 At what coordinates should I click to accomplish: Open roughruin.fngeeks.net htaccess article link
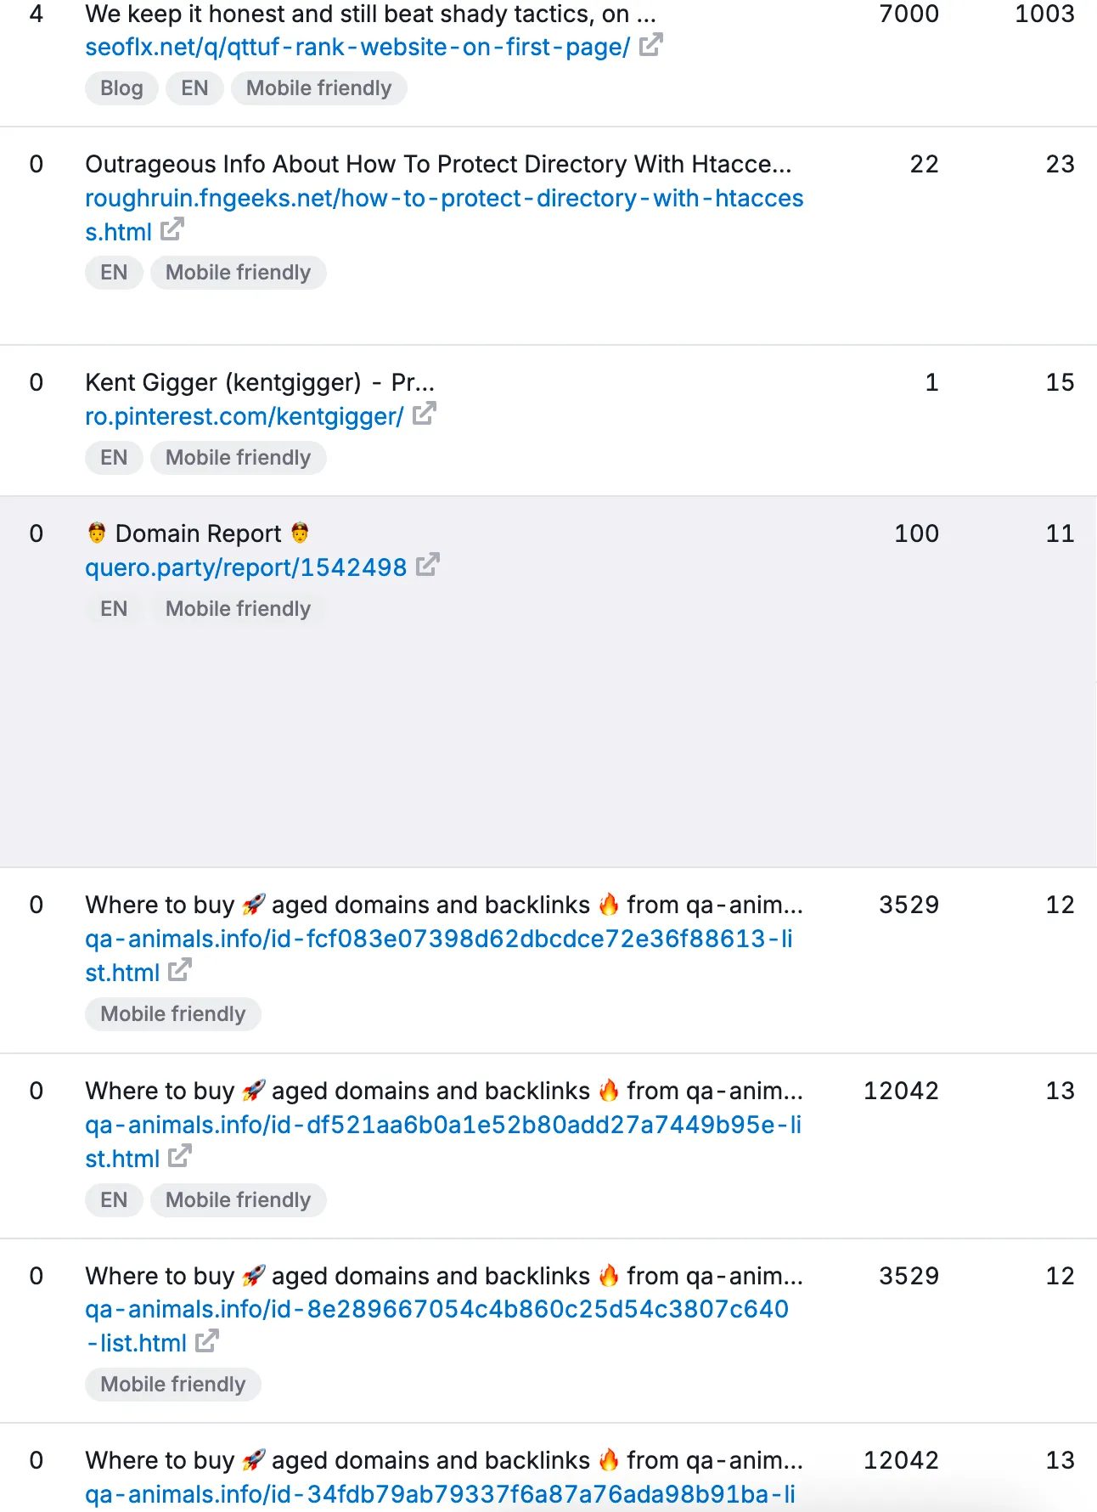click(444, 214)
